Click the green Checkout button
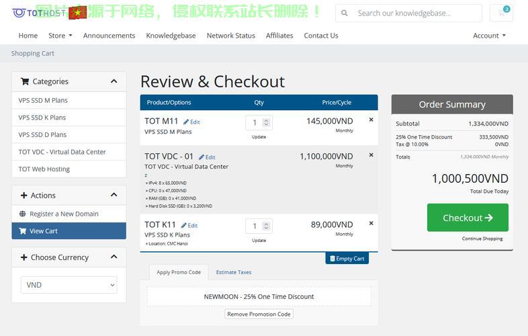The width and height of the screenshot is (528, 336). pos(468,218)
